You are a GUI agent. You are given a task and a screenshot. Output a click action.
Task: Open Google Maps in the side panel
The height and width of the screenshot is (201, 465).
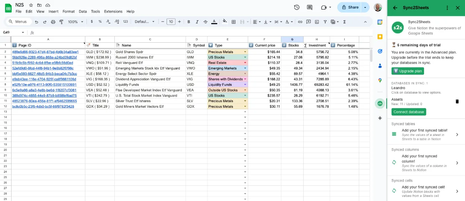(x=380, y=80)
